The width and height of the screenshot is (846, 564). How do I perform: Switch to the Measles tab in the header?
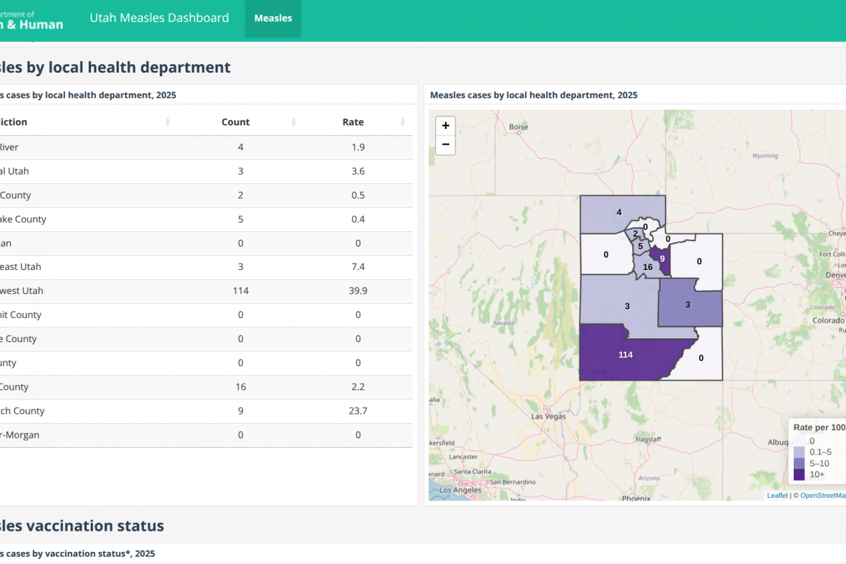click(273, 18)
